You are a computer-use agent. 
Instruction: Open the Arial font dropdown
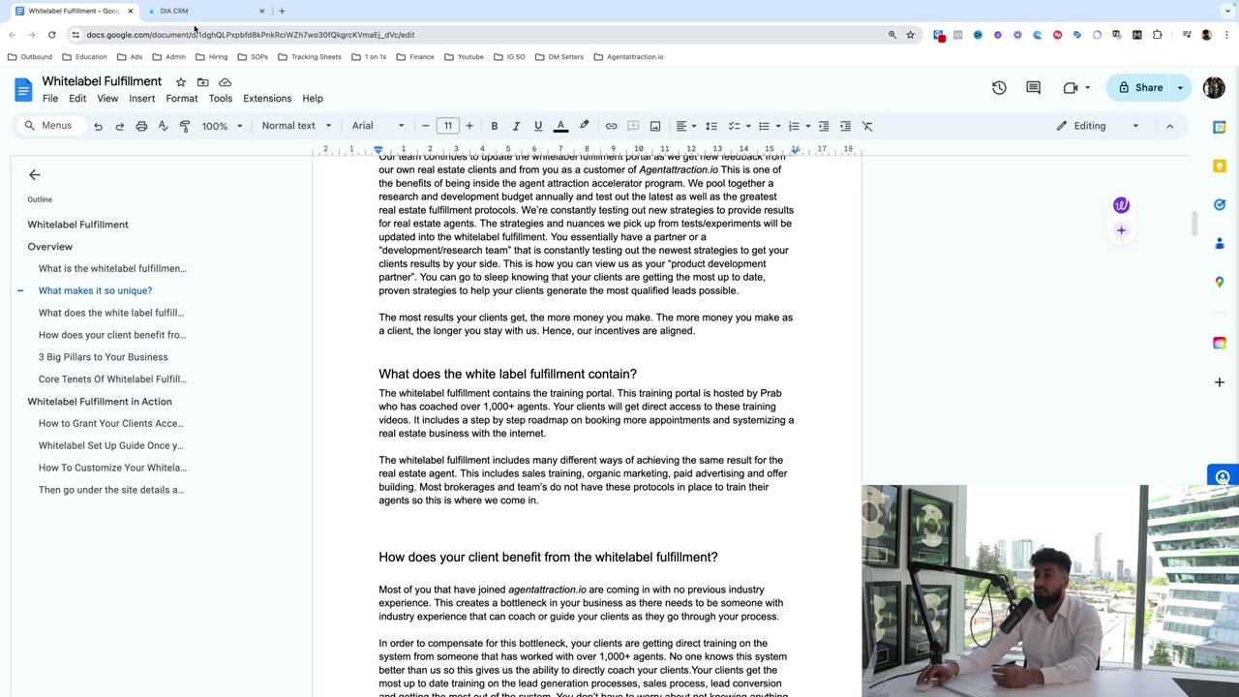(378, 126)
